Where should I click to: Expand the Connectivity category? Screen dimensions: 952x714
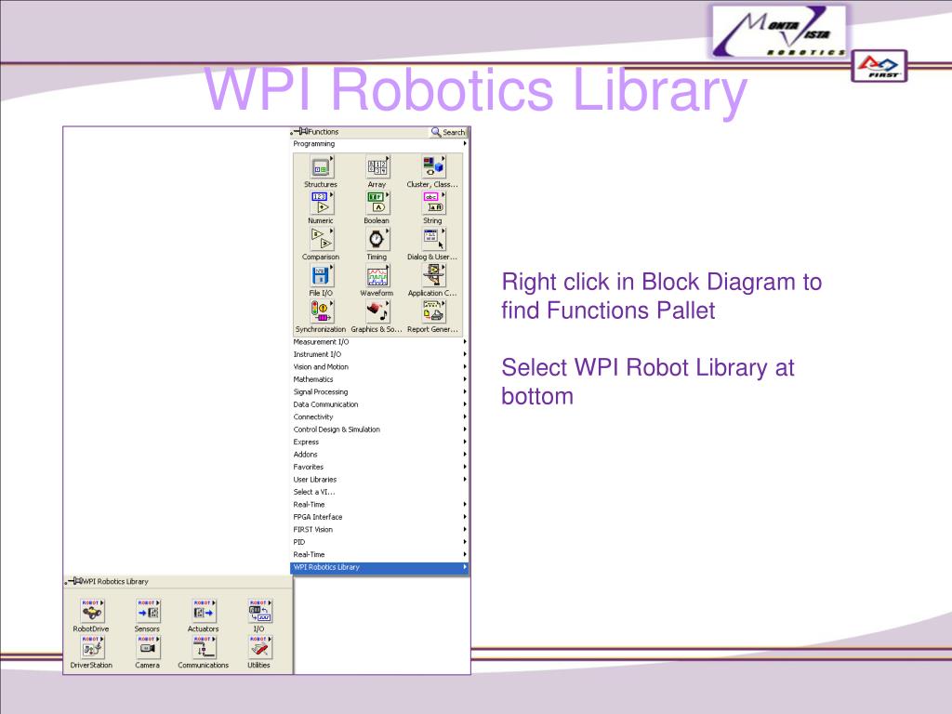point(380,417)
